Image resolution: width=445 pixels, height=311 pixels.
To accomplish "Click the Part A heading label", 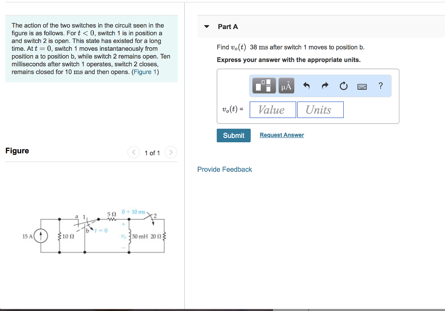I will tap(228, 27).
